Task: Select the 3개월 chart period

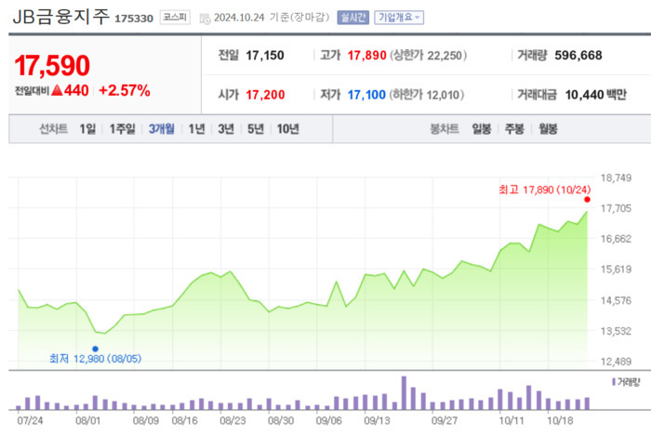Action: 162,129
